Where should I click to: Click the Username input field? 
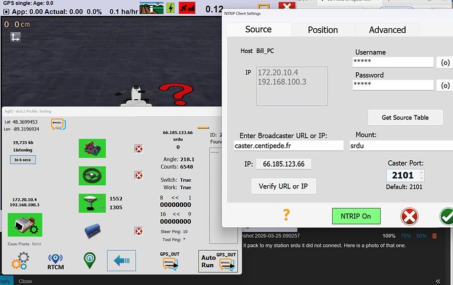[393, 62]
